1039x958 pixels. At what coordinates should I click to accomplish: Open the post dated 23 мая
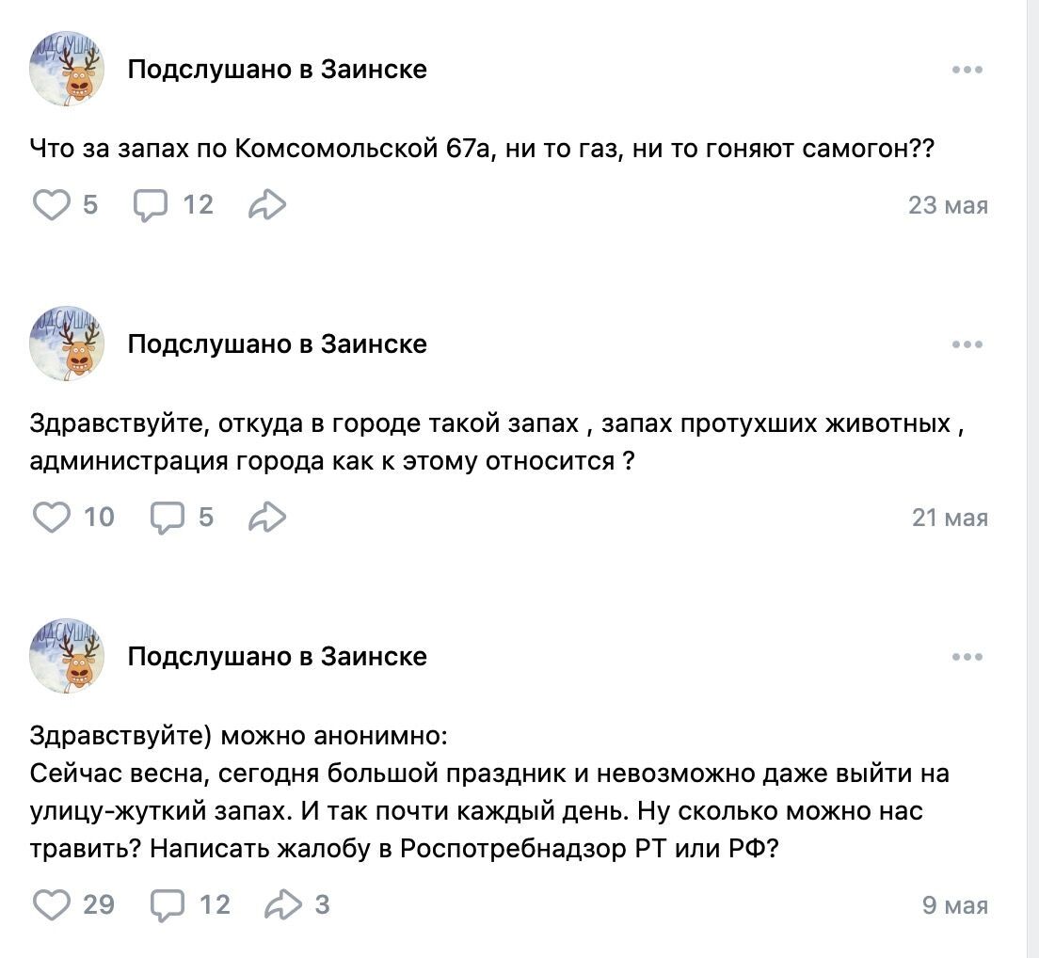948,205
